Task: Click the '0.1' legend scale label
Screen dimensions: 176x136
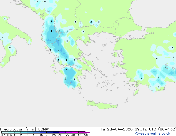Action: [3, 135]
